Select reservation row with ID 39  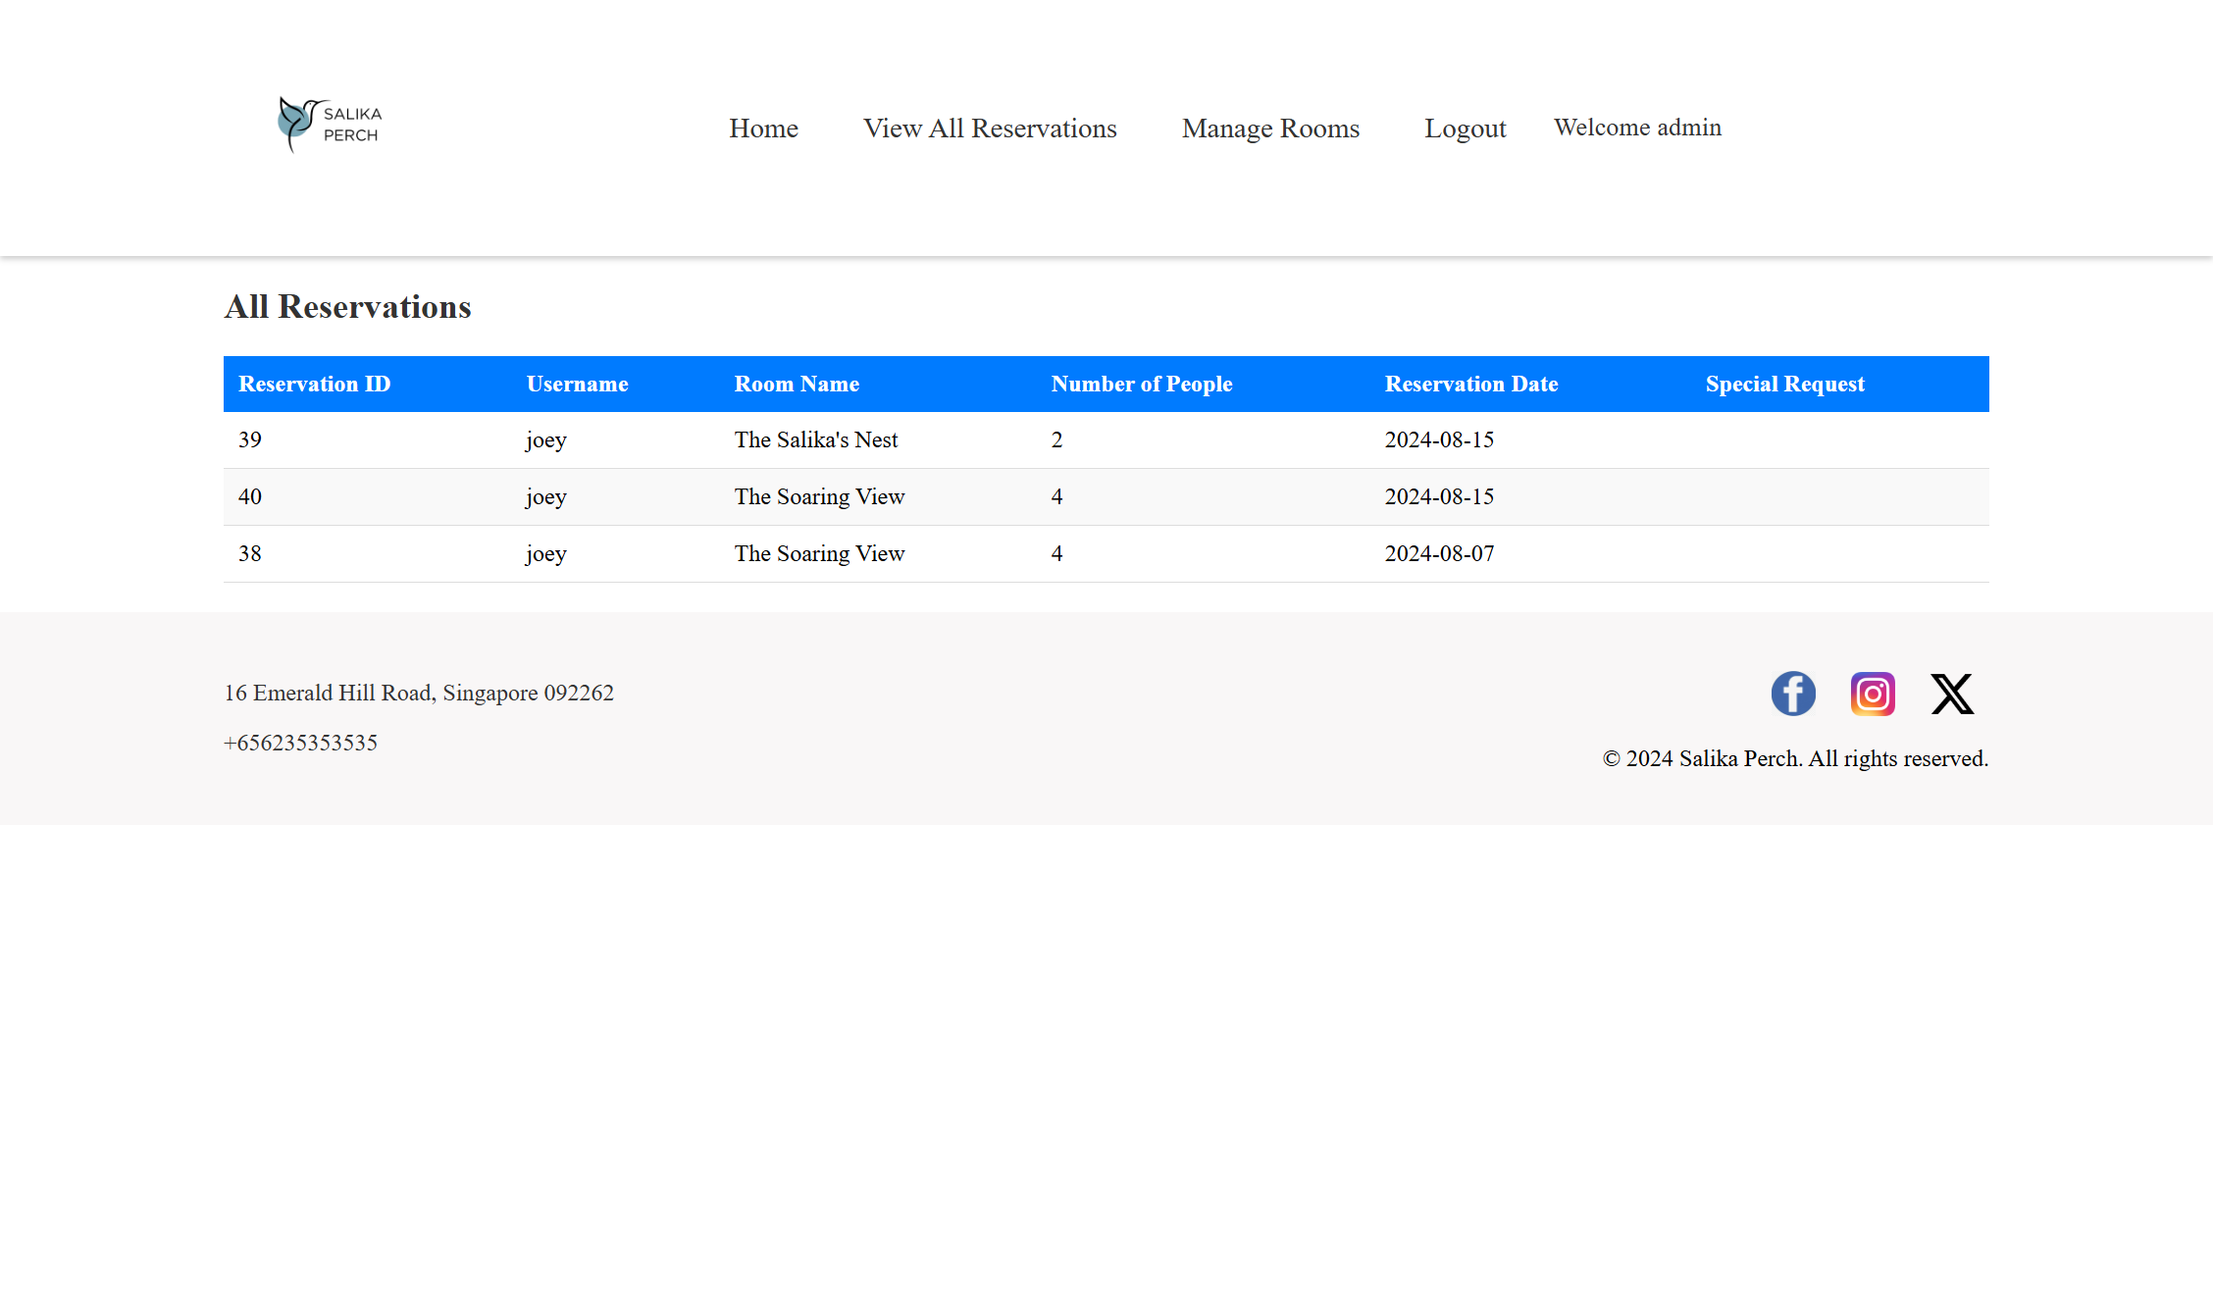point(250,439)
